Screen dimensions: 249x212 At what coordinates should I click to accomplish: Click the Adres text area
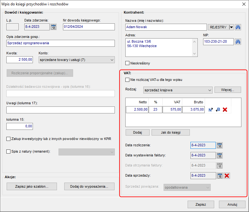coord(161,47)
